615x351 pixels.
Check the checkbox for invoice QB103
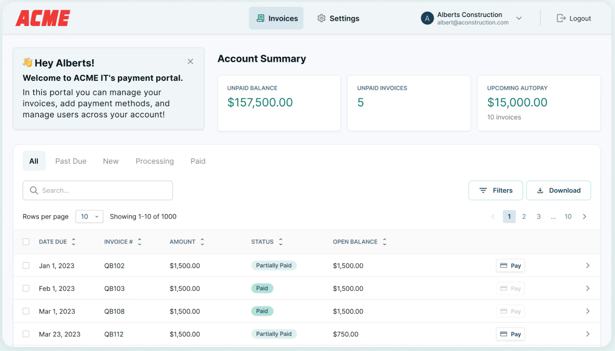point(26,288)
